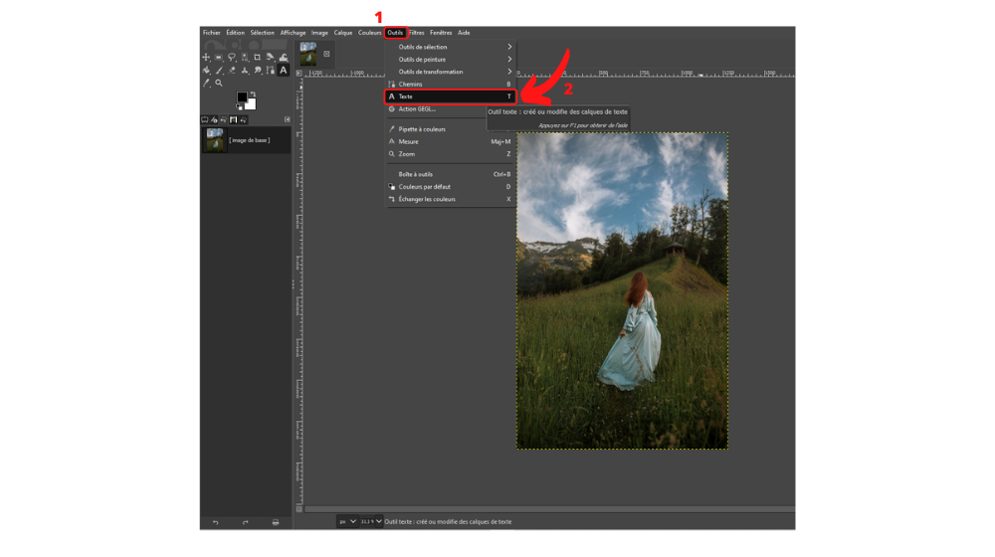Image resolution: width=995 pixels, height=557 pixels.
Task: Choose Échanger les couleurs menu entry
Action: pos(450,199)
